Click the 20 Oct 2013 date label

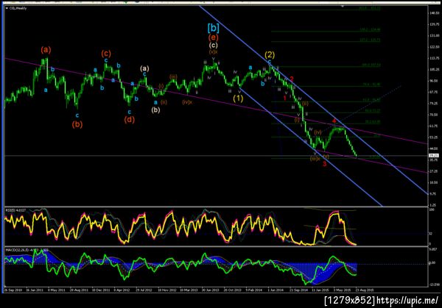pos(233,290)
